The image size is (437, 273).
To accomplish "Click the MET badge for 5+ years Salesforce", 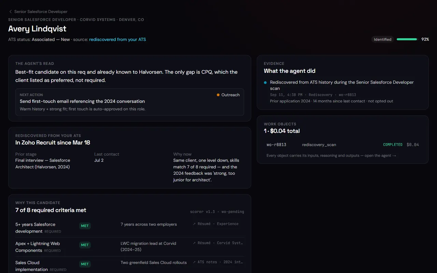I will coord(85,226).
